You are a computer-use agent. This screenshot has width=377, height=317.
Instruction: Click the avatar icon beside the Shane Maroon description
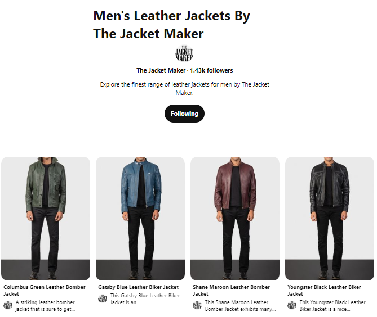click(197, 306)
